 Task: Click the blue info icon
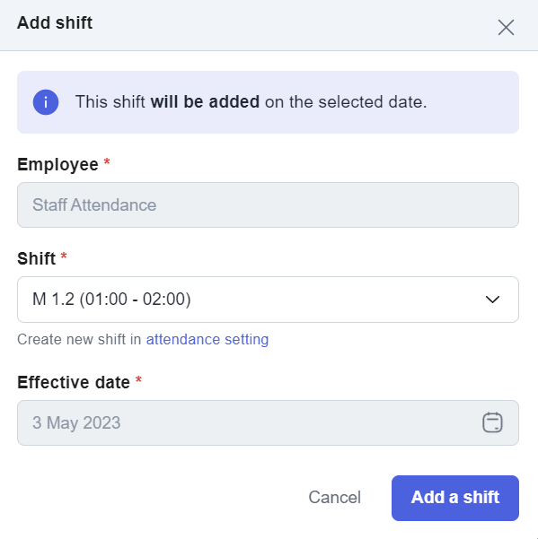[x=46, y=102]
